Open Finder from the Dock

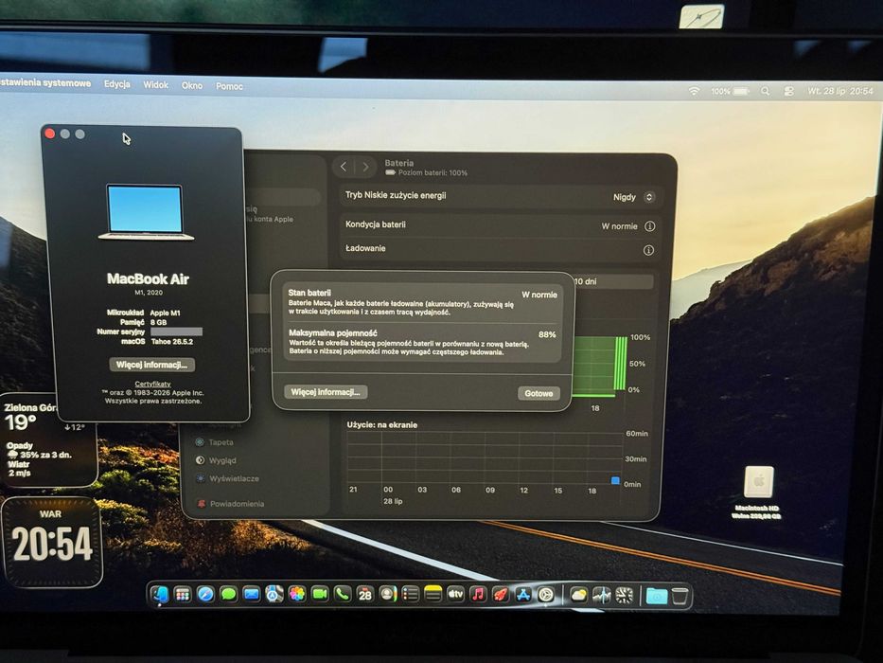[160, 594]
